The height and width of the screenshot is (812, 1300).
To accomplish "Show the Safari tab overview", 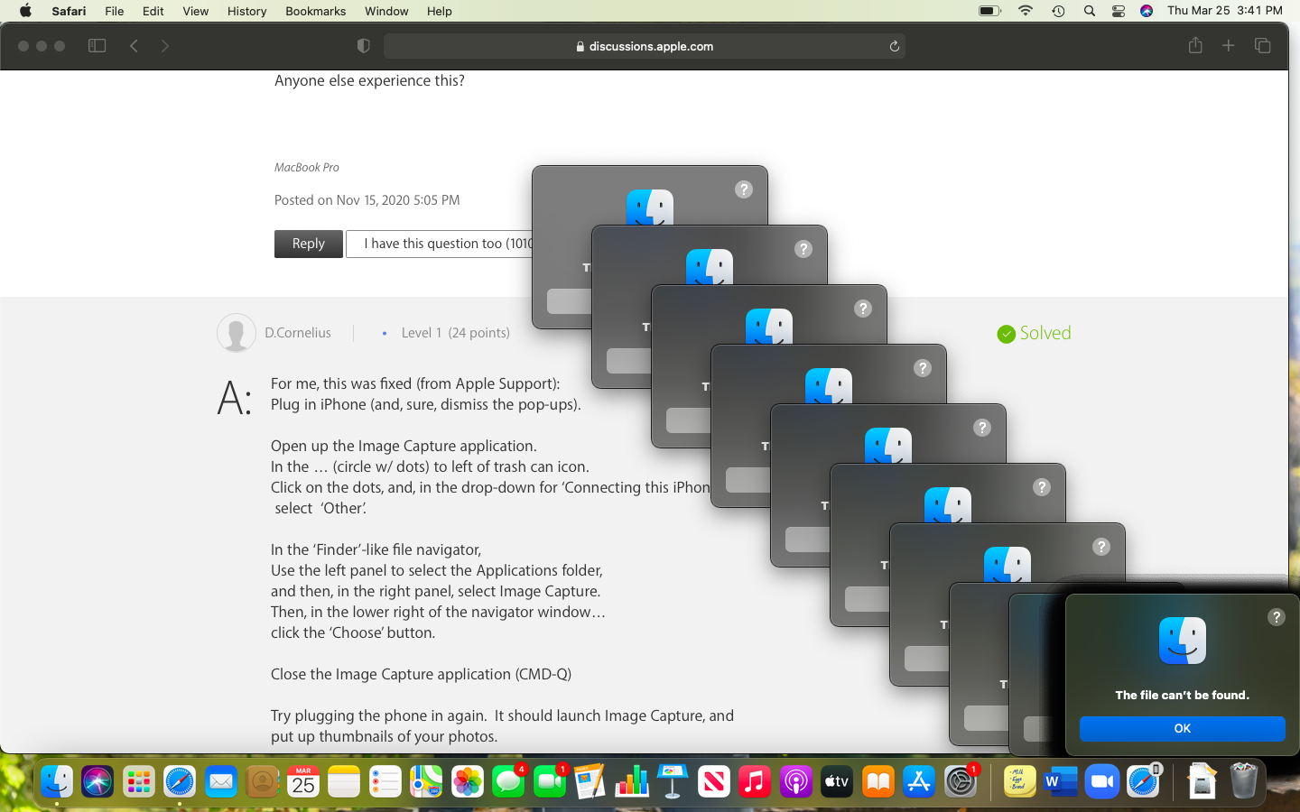I will (x=1263, y=45).
